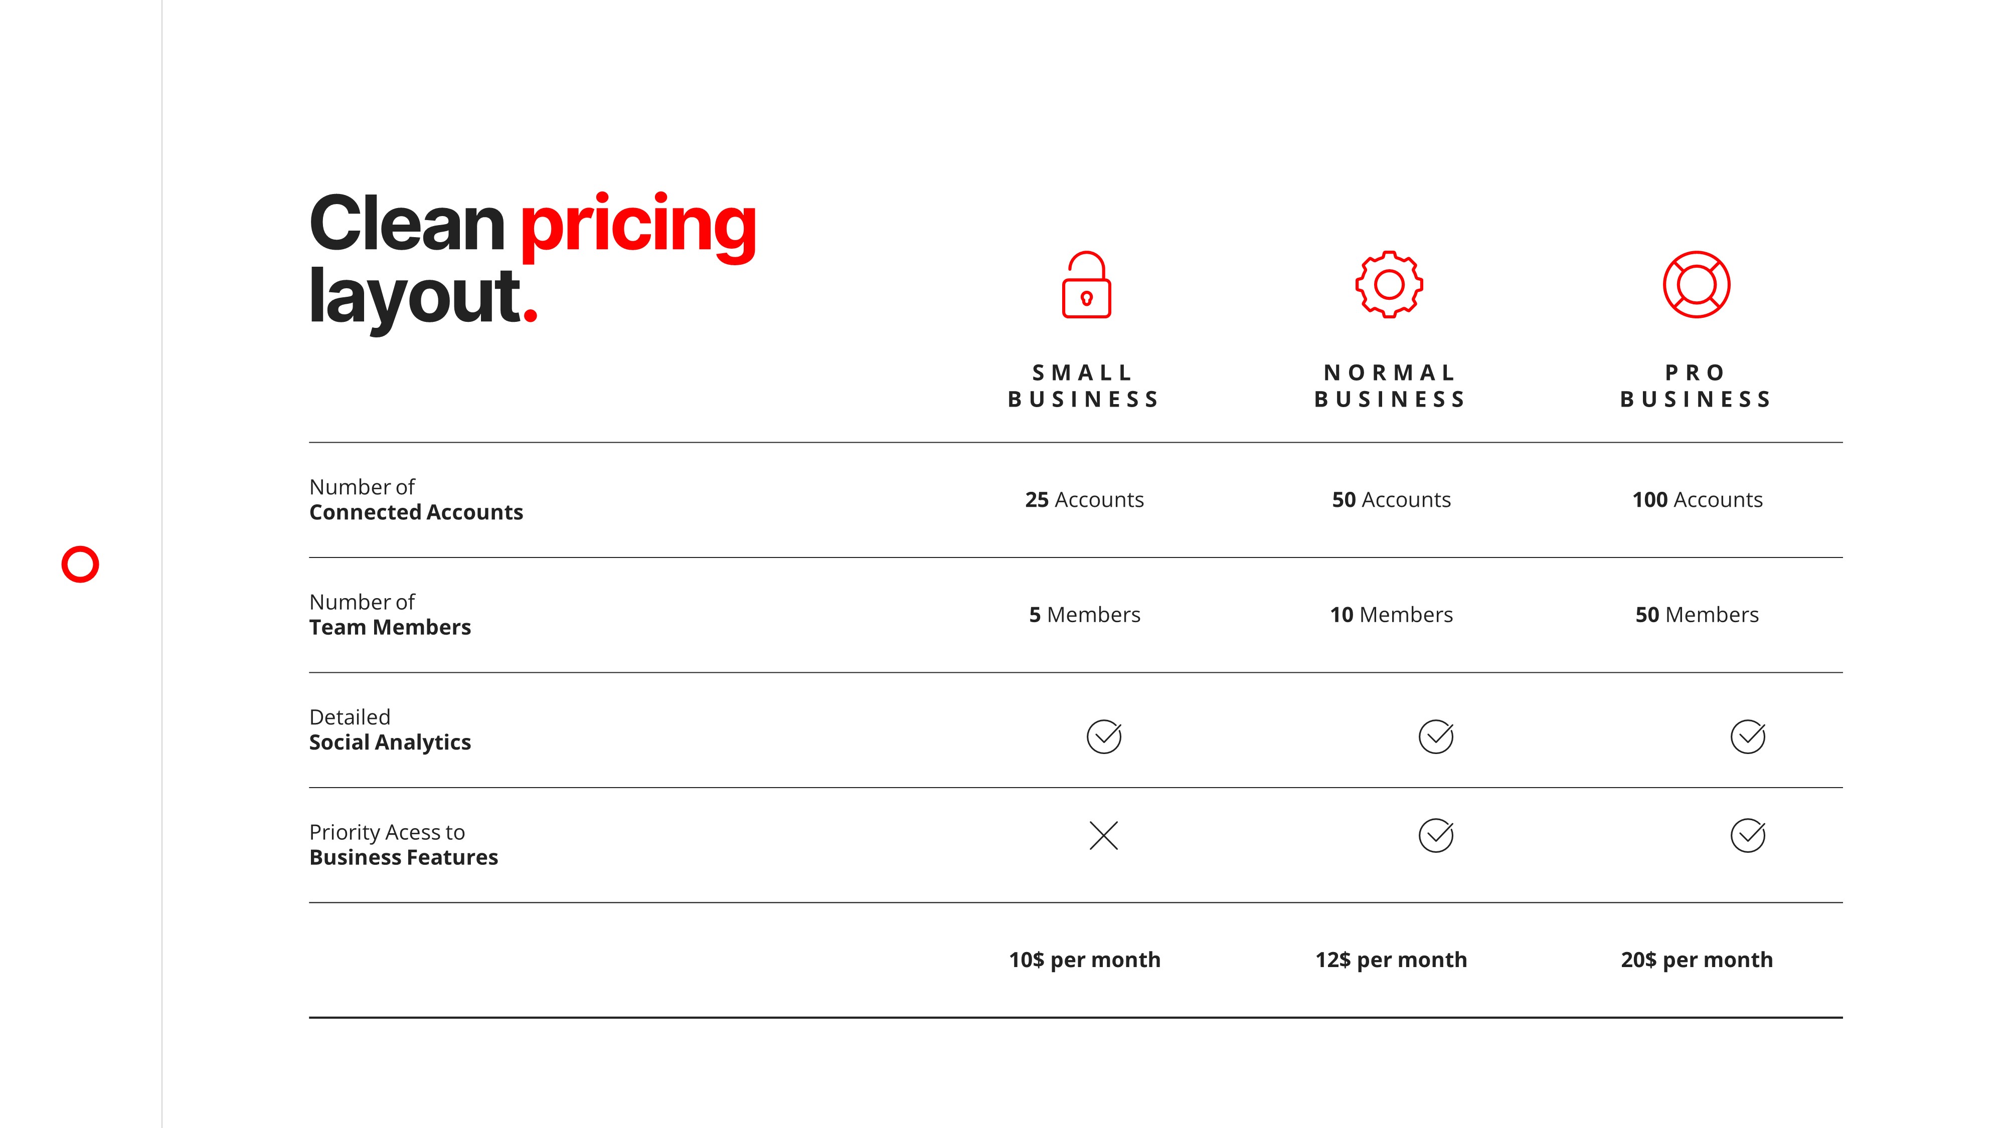This screenshot has width=2006, height=1128.
Task: Click the 100 Accounts cell
Action: (x=1697, y=500)
